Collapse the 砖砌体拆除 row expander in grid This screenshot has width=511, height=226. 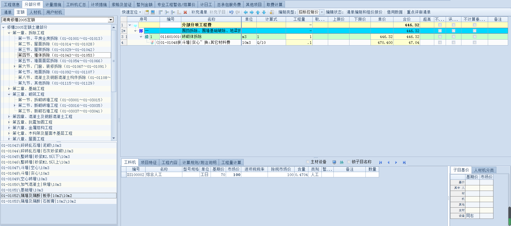pyautogui.click(x=141, y=37)
